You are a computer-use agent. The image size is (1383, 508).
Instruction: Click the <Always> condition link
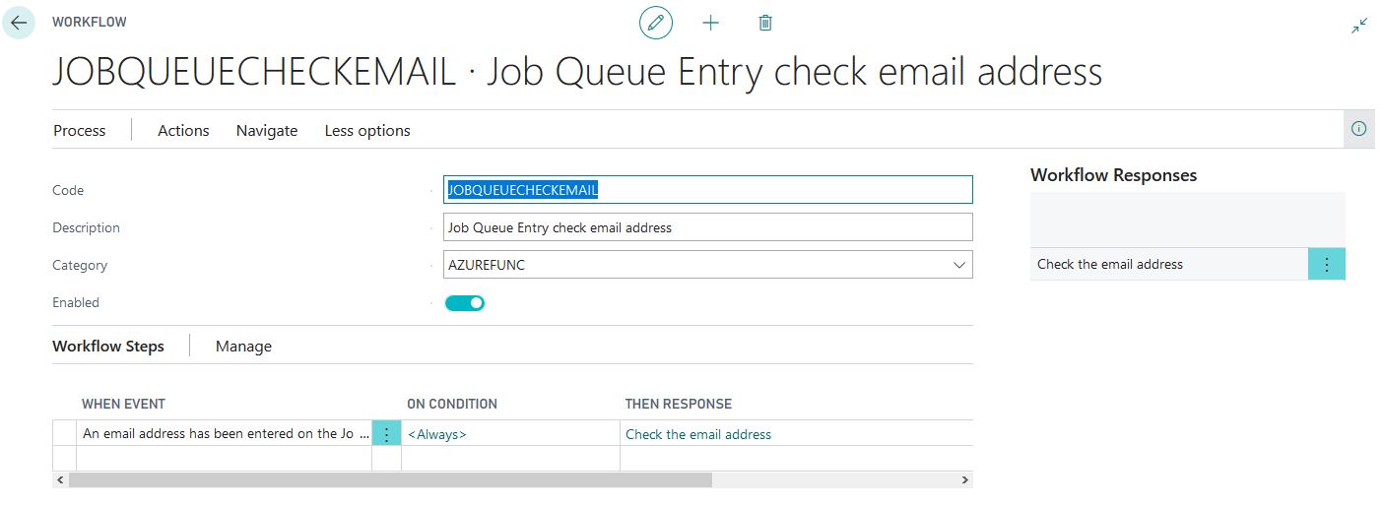[437, 434]
